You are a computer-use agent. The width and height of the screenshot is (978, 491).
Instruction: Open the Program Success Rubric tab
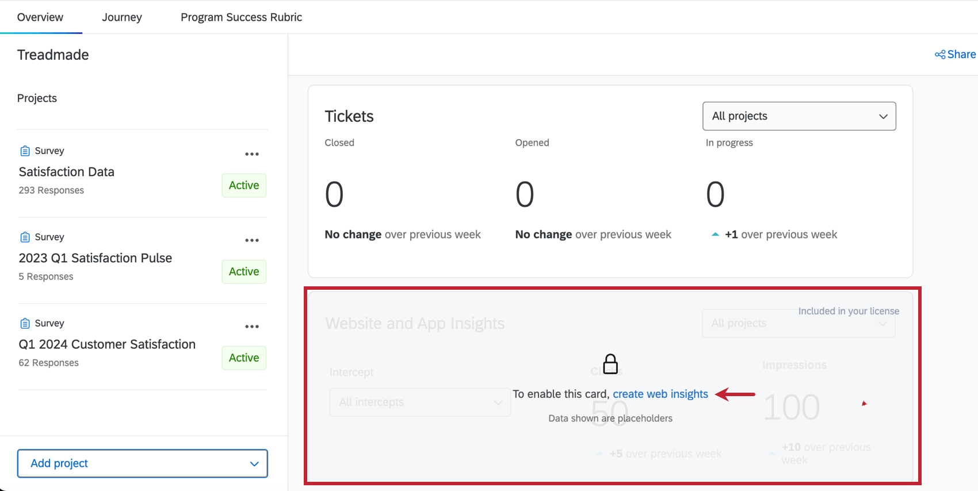[241, 17]
